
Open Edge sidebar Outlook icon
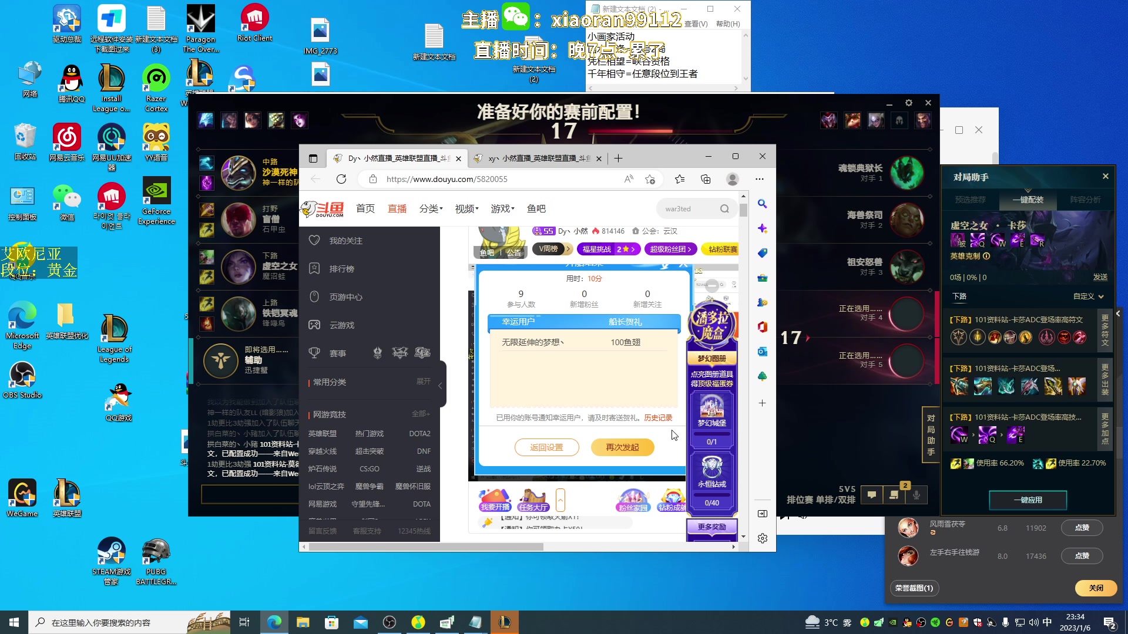762,352
